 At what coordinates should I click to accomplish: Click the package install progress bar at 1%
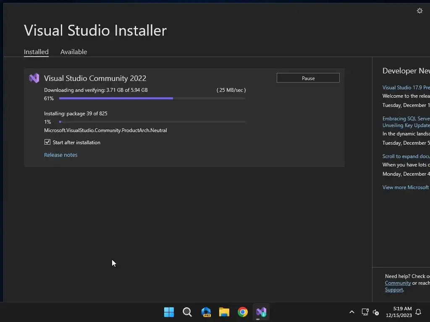pos(152,122)
